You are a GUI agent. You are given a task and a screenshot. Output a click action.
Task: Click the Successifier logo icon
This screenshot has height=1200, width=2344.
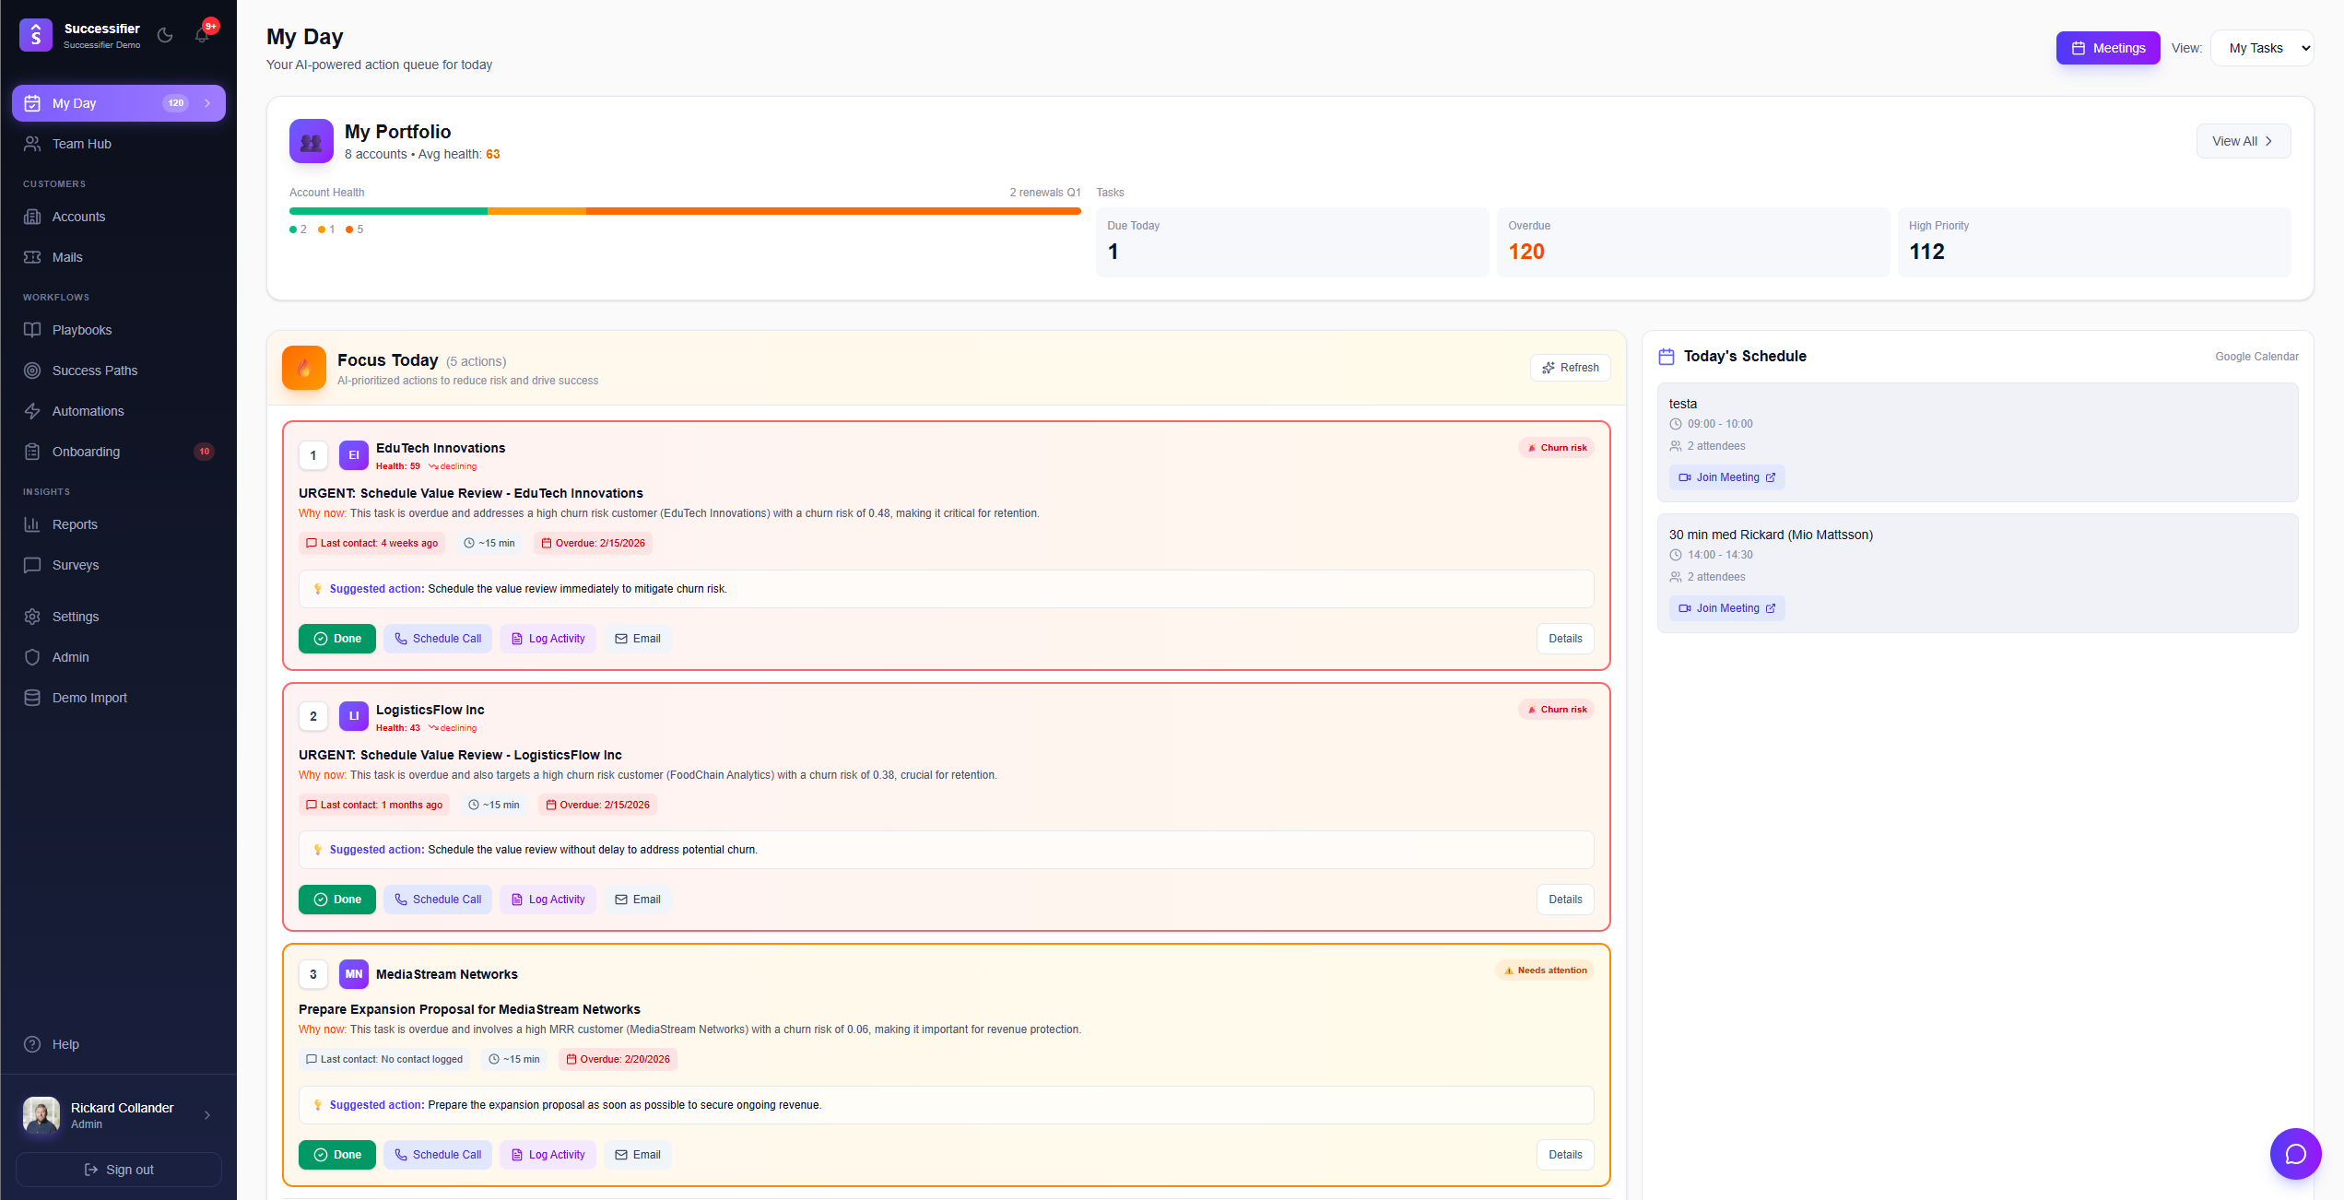coord(36,35)
